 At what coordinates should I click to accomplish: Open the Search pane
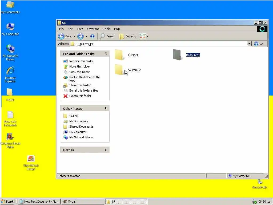pos(108,36)
